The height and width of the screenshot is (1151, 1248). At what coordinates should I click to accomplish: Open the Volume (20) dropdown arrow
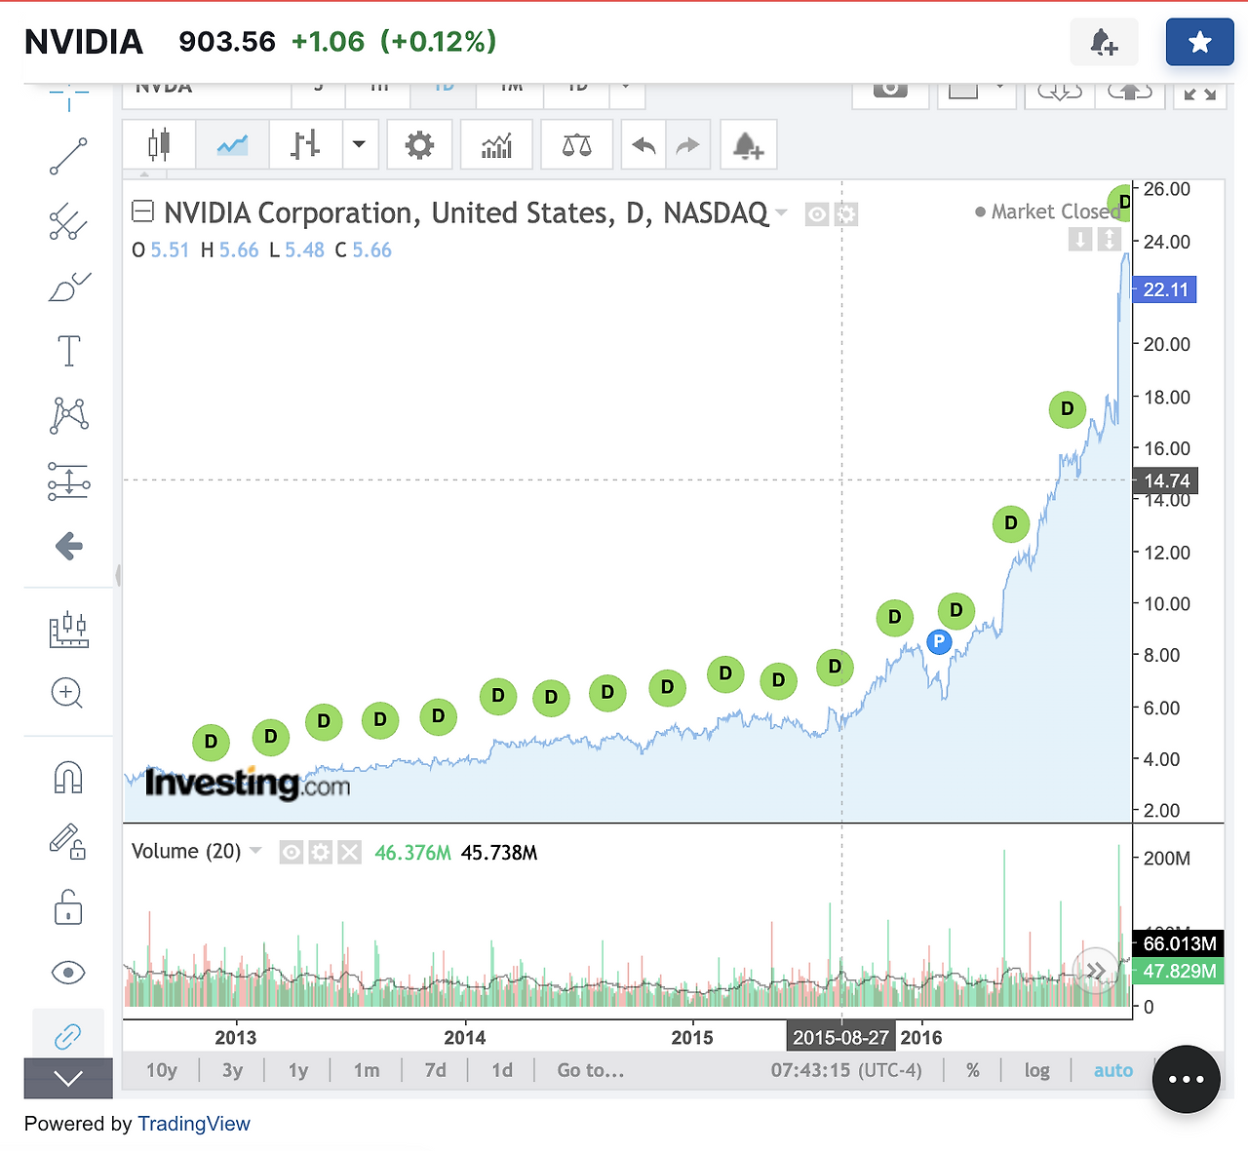tap(255, 851)
